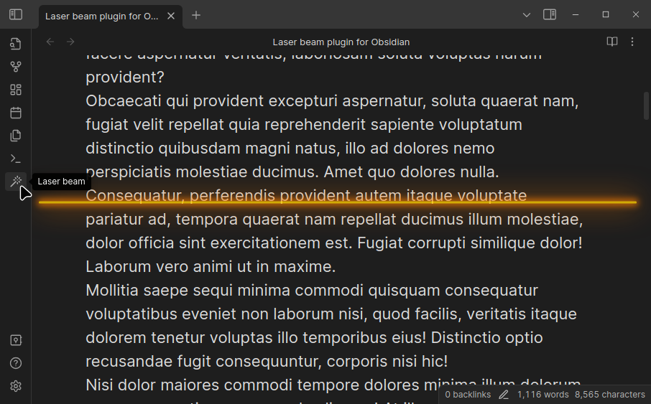Open the command palette terminal icon

(16, 159)
